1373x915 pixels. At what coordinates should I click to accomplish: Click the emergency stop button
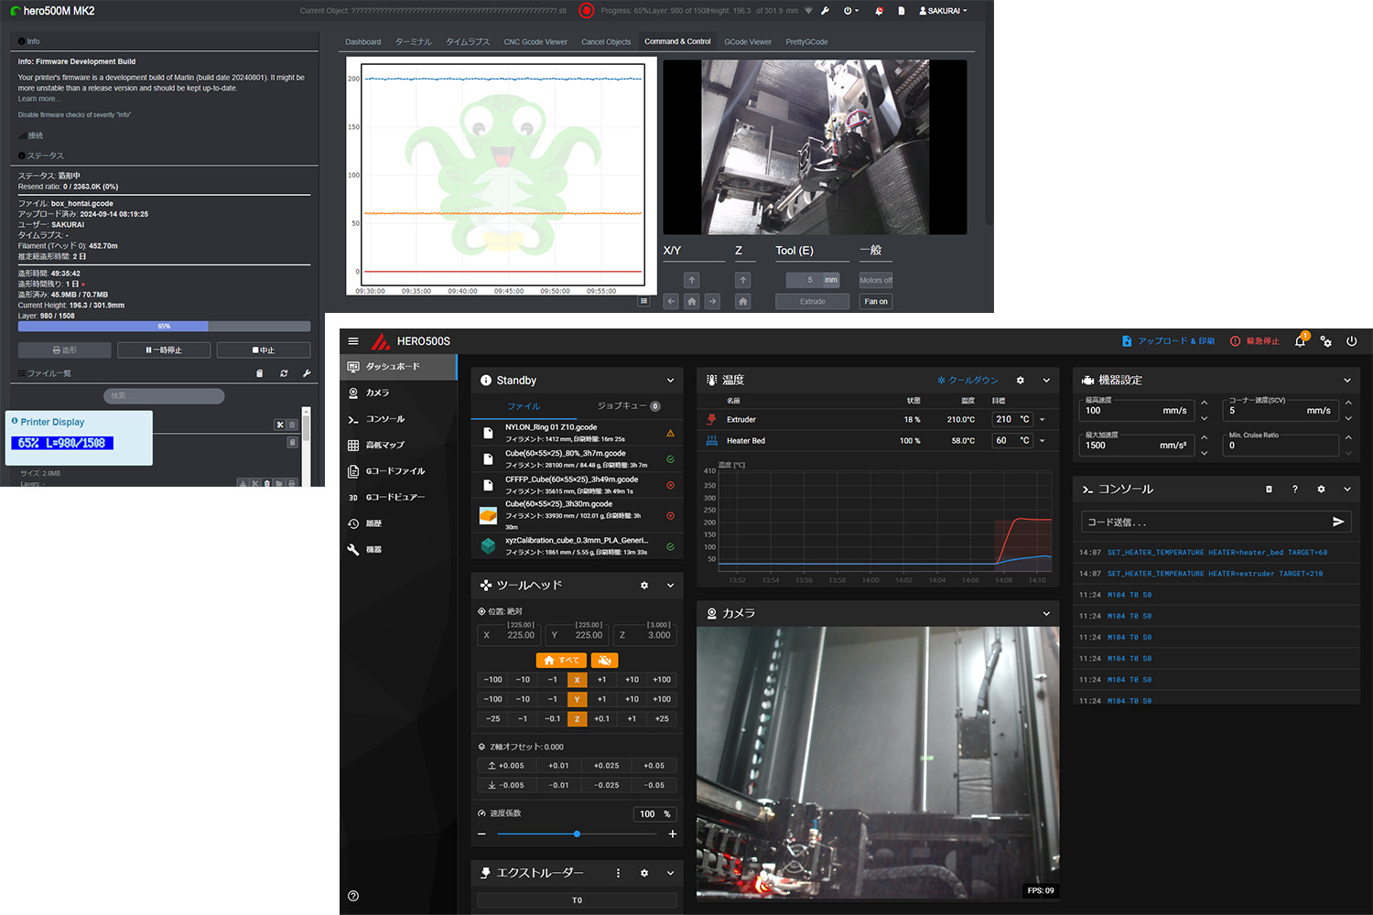[x=1255, y=341]
